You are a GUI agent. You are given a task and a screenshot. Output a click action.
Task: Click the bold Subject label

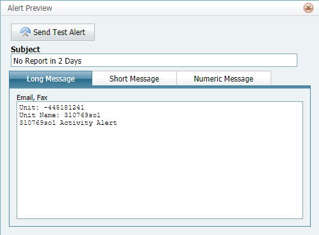[25, 49]
